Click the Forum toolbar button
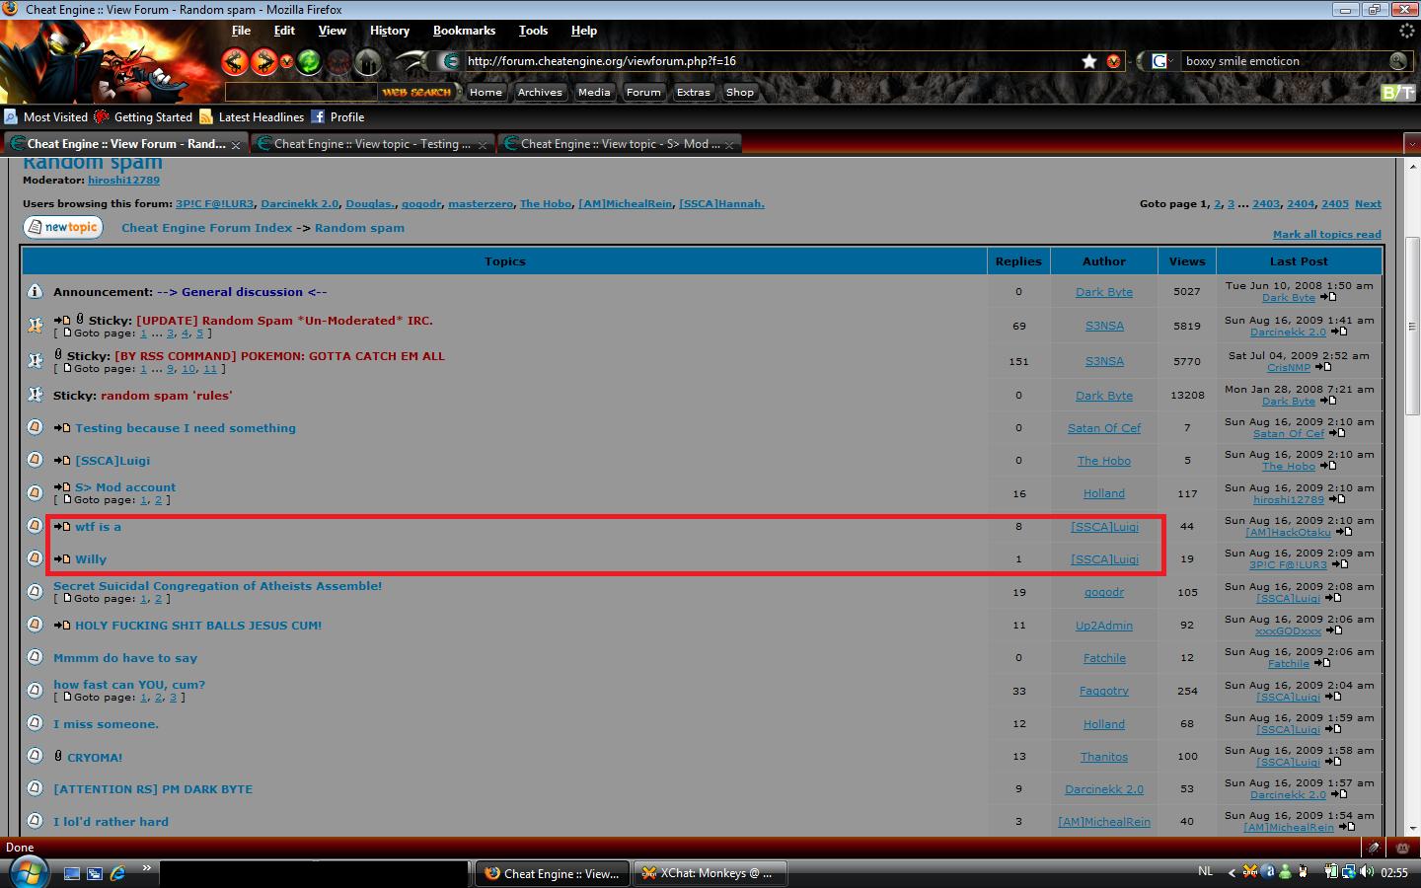1421x888 pixels. pos(643,92)
